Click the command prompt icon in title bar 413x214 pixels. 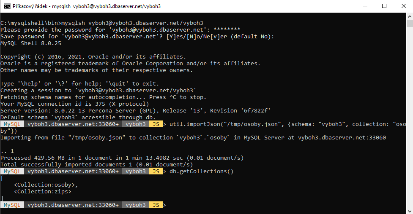7,6
